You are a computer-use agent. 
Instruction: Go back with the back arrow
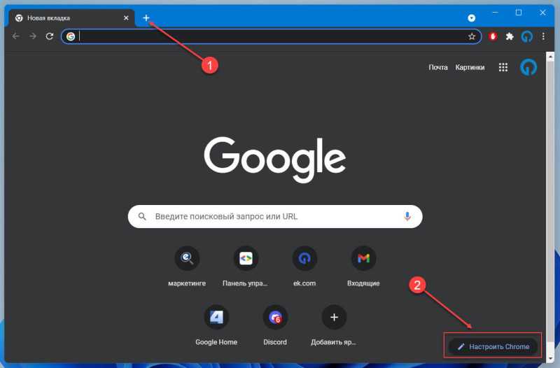[x=15, y=36]
